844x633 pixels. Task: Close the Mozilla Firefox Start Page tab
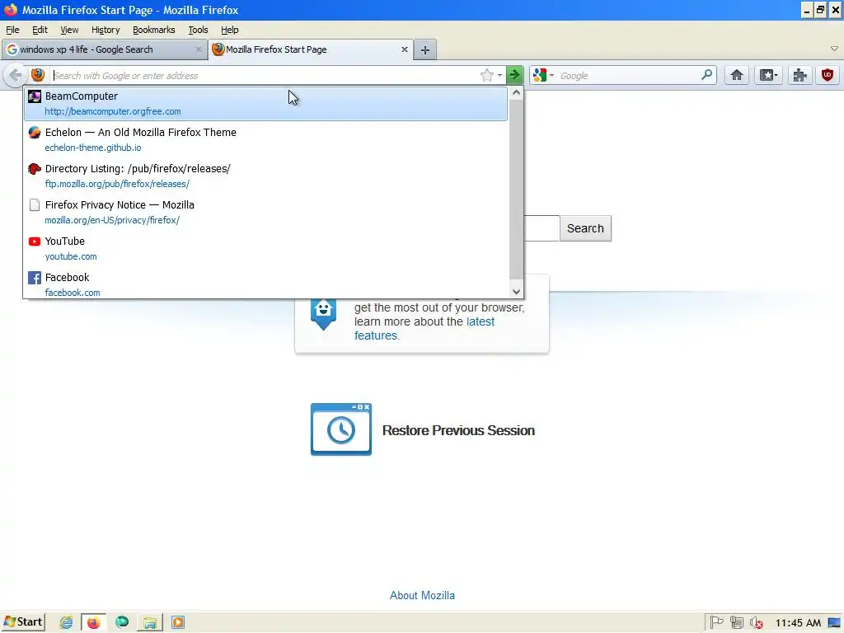(x=404, y=49)
